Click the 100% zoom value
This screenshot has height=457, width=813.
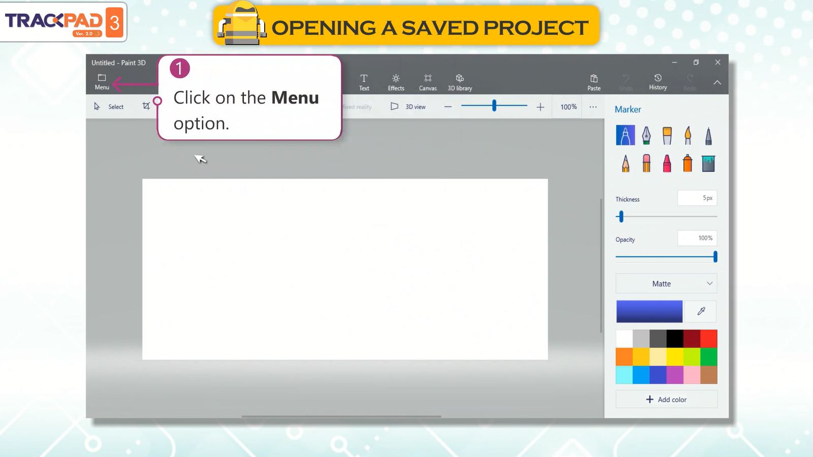point(569,107)
